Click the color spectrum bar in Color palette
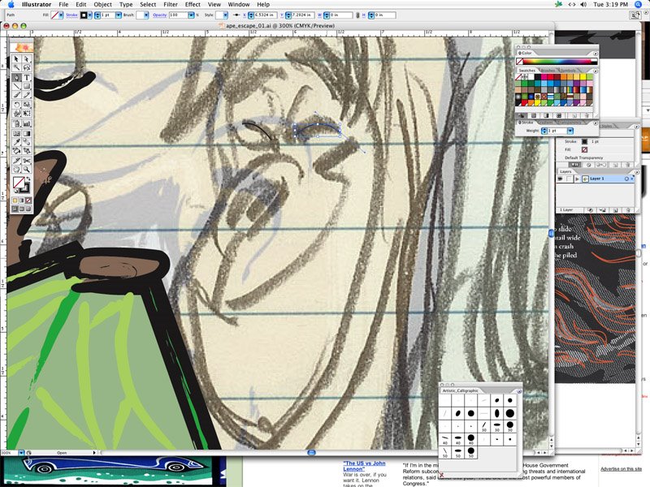Screen dimensions: 650x487 (x=557, y=62)
